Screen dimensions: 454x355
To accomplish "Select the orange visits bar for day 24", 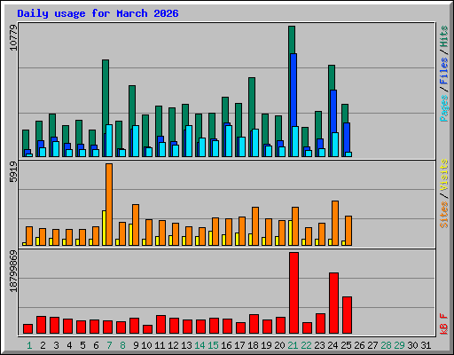I will point(335,223).
